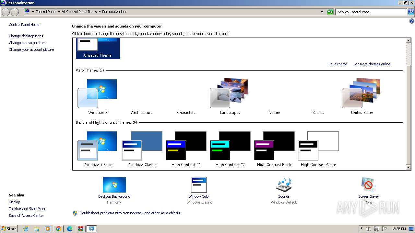Viewport: 415px width, 233px height.
Task: Select the Windows Classic theme
Action: (142, 146)
